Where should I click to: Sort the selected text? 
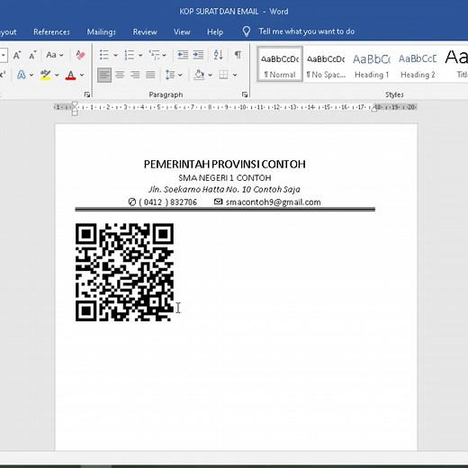[218, 55]
